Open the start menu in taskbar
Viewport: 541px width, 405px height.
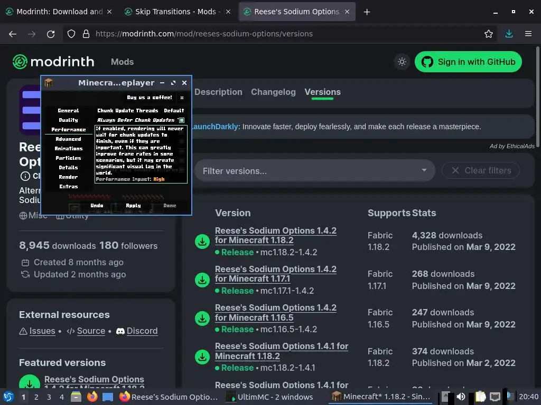(x=8, y=397)
